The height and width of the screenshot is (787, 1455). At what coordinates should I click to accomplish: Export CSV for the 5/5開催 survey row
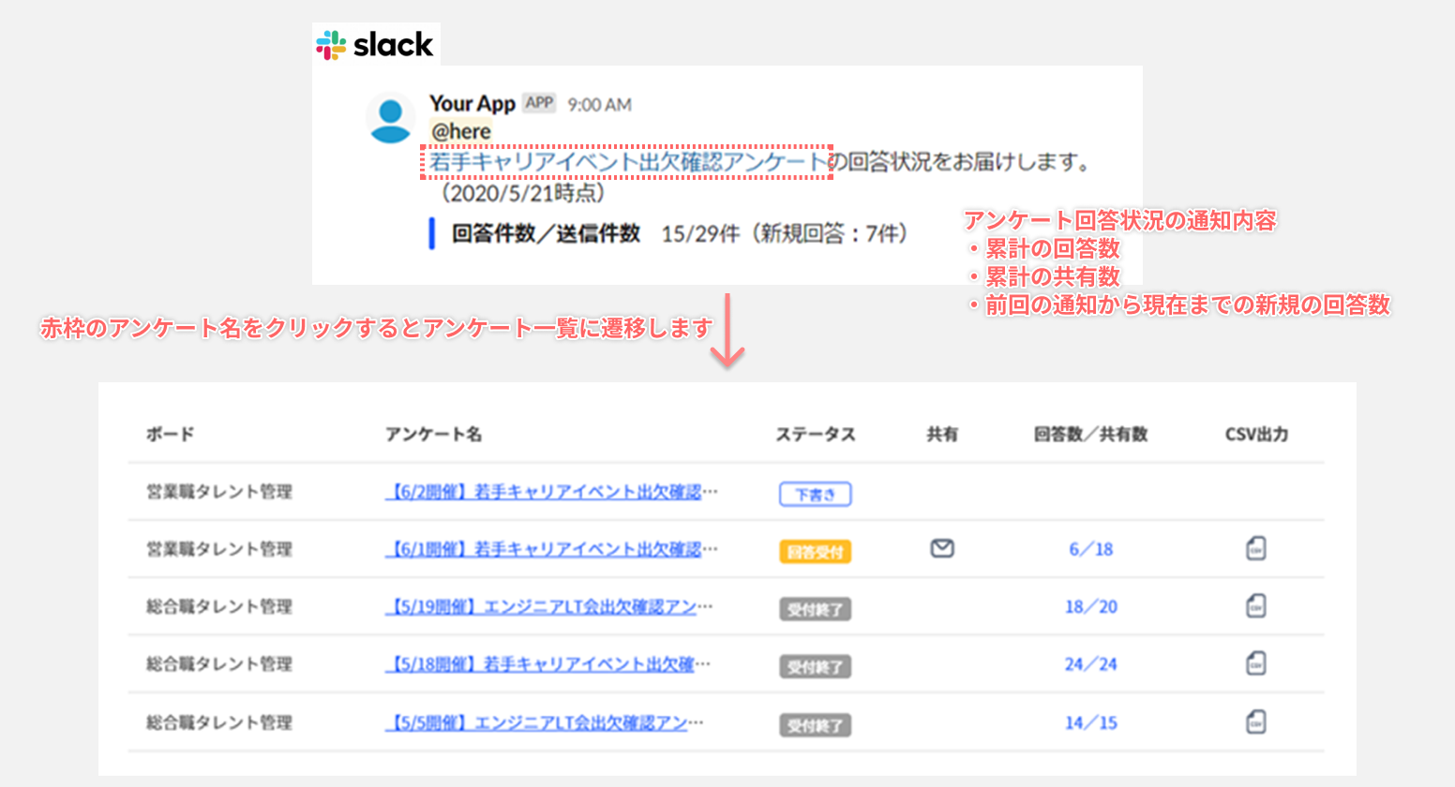1256,722
